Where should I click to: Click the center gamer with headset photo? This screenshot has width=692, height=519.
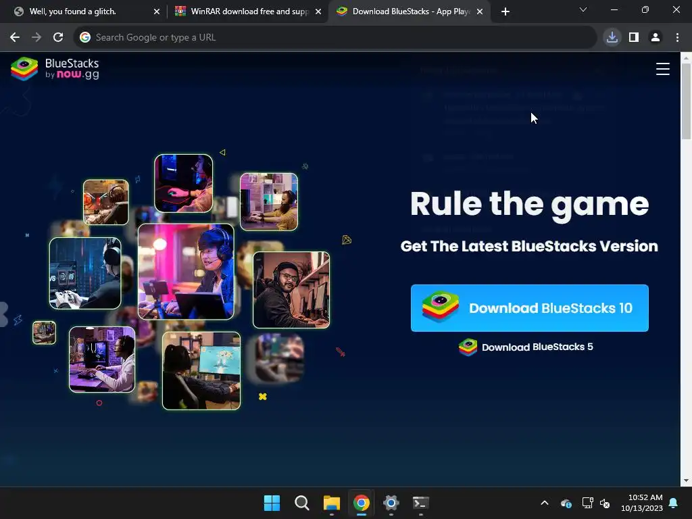click(186, 272)
